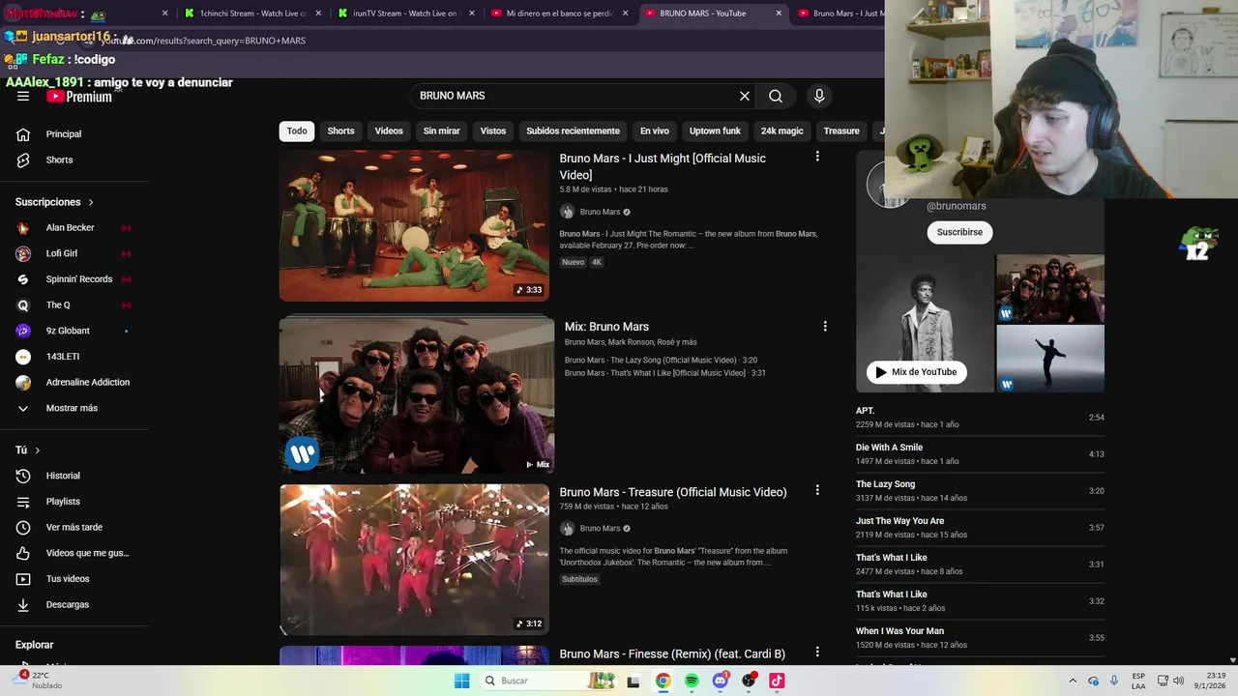Viewport: 1238px width, 696px height.
Task: Select the En vivo filter chip
Action: click(x=654, y=130)
